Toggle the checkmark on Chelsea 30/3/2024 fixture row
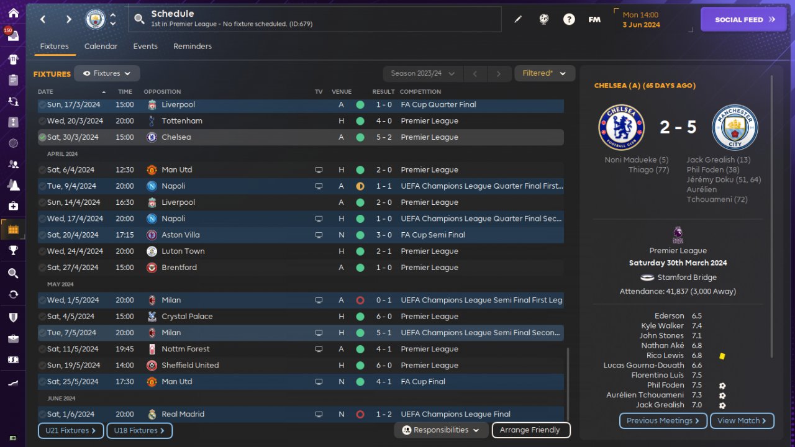The width and height of the screenshot is (795, 447). (x=42, y=137)
